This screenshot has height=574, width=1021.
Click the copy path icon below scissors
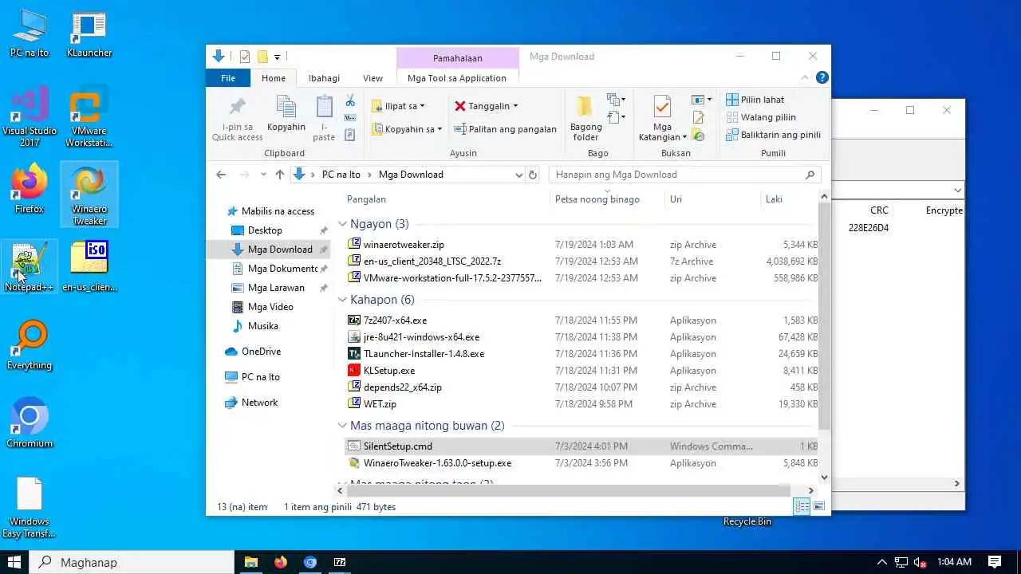point(349,118)
